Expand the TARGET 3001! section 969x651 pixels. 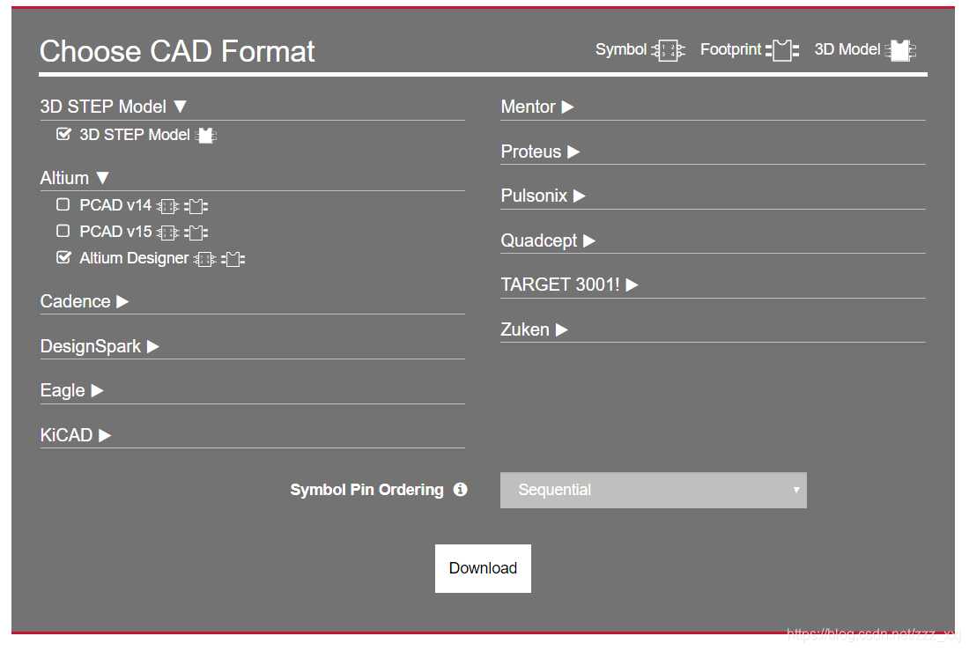click(x=569, y=285)
